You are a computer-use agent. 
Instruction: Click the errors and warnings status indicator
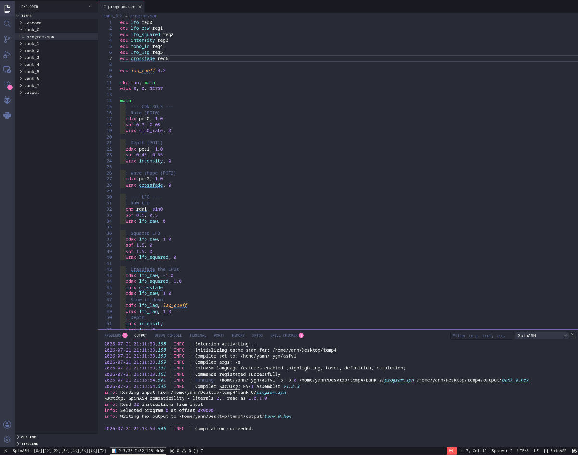coord(186,451)
